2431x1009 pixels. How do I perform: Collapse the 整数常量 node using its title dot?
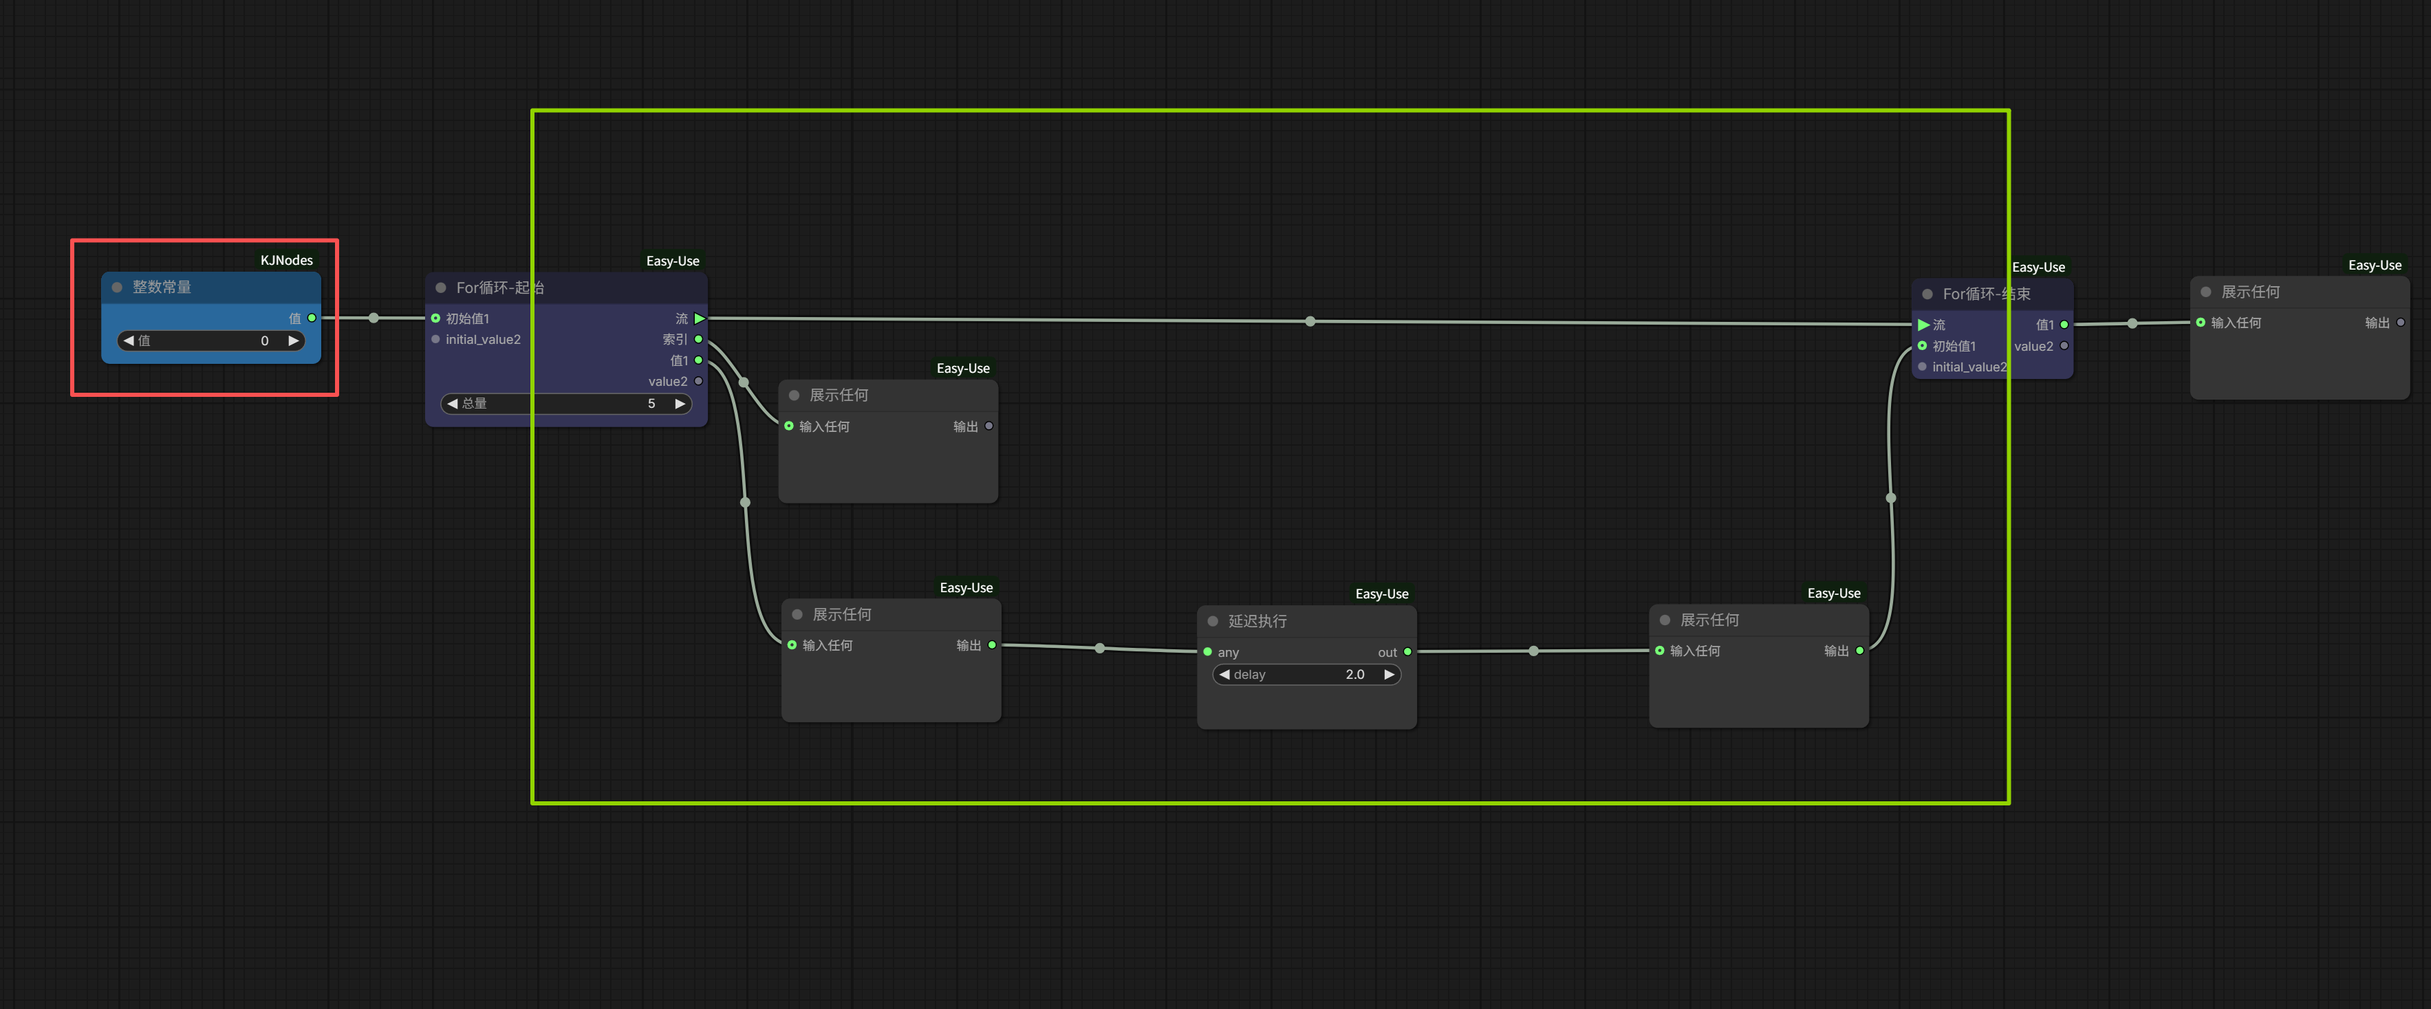point(117,287)
